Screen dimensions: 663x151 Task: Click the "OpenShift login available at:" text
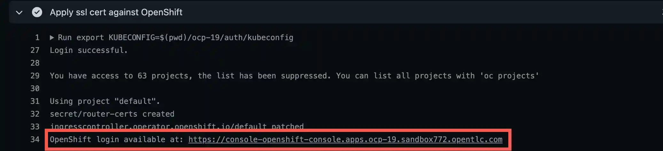coord(116,140)
